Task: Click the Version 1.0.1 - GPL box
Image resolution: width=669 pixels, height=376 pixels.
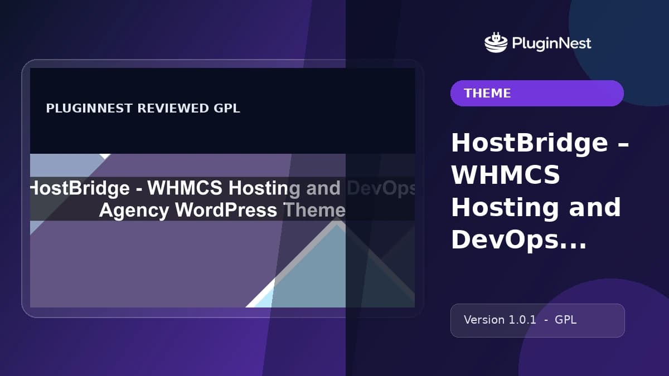Action: tap(537, 320)
